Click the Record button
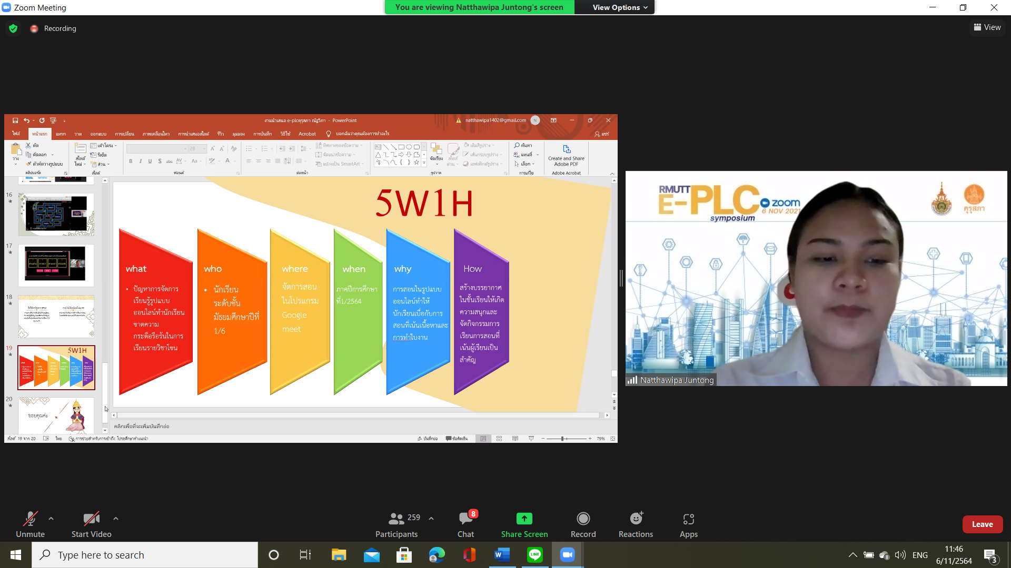Screen dimensions: 1011x568 click(583, 524)
